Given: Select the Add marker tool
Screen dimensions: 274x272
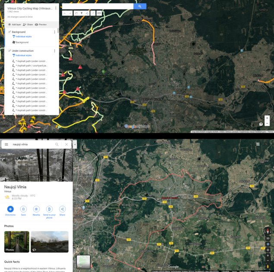Looking at the screenshot, I should click(82, 13).
